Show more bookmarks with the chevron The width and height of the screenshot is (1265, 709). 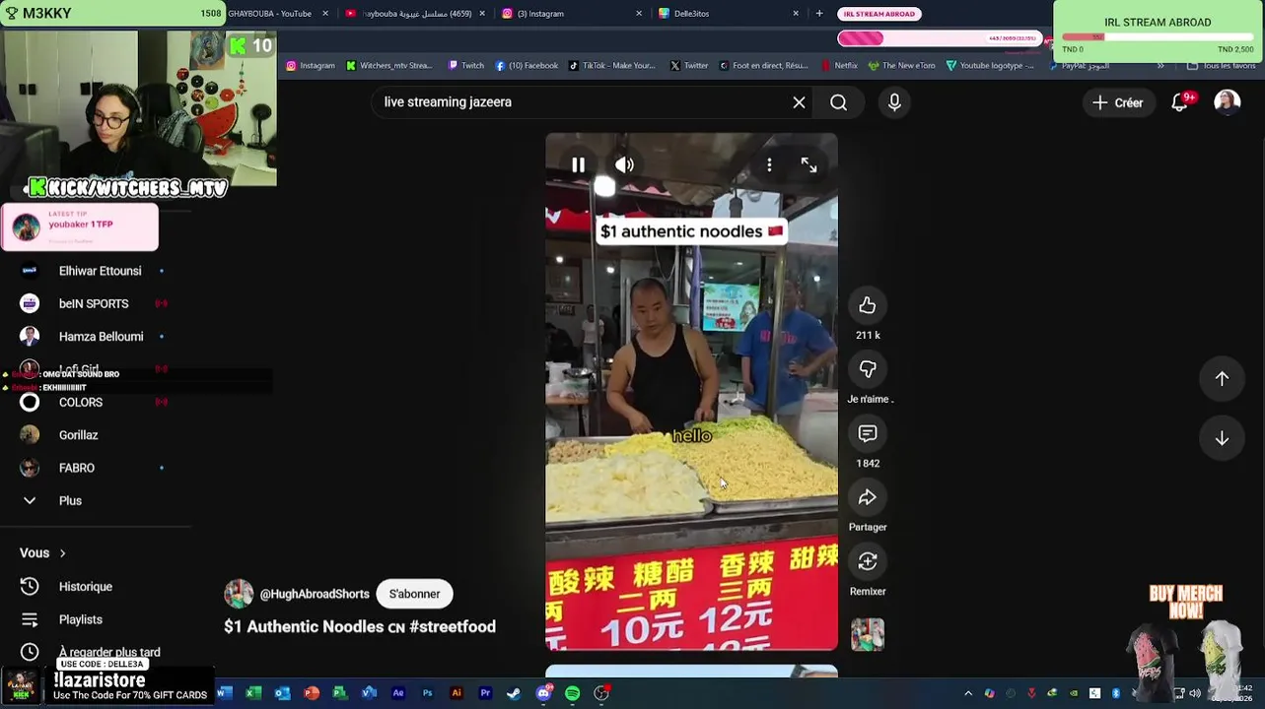point(1160,66)
